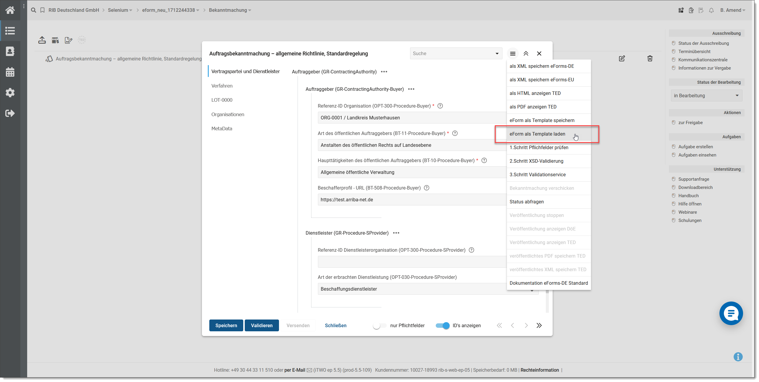Image resolution: width=759 pixels, height=382 pixels.
Task: Open the chat support bubble icon
Action: tap(731, 313)
